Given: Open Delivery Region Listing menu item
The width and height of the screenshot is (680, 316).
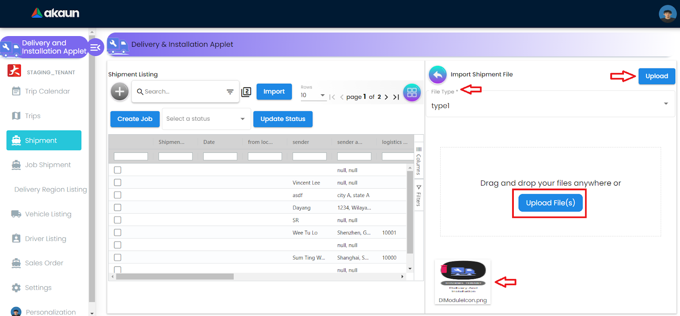Looking at the screenshot, I should coord(51,189).
